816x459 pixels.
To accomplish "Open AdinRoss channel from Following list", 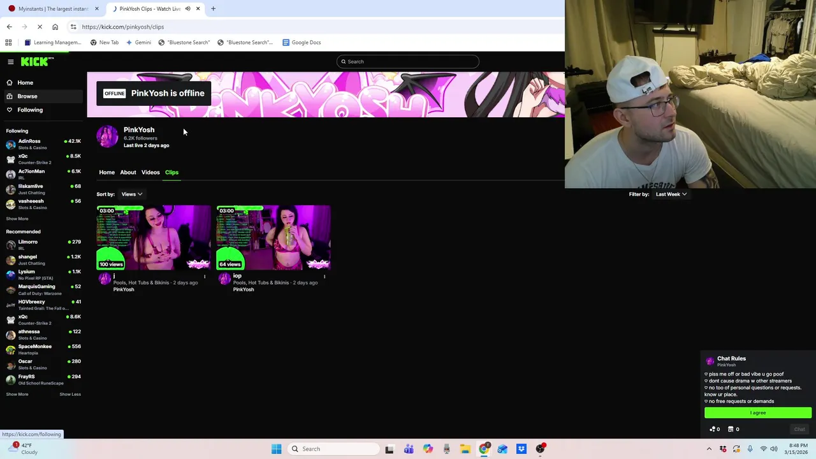I will tap(43, 144).
